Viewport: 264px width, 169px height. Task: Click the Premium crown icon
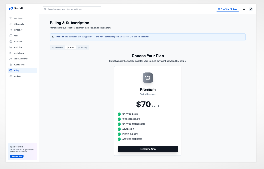tap(148, 78)
